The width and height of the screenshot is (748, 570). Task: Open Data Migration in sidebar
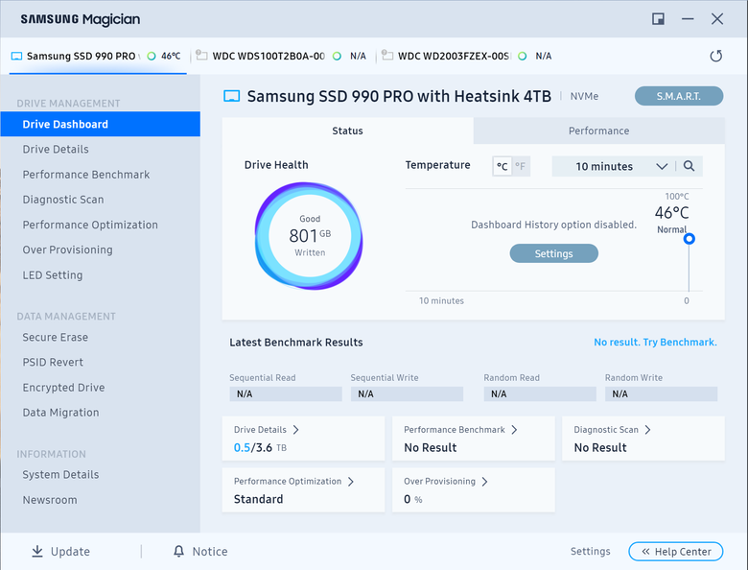pyautogui.click(x=60, y=413)
